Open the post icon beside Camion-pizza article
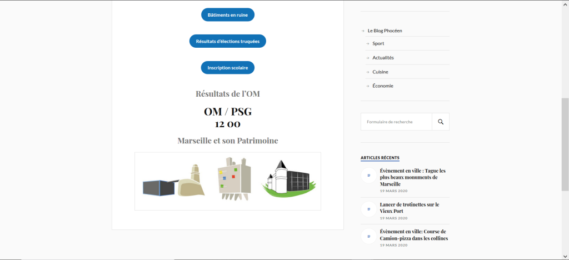 (x=369, y=236)
